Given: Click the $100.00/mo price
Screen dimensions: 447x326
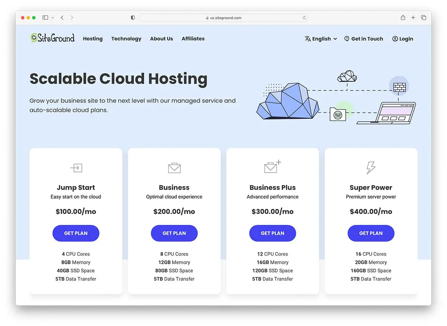Looking at the screenshot, I should point(76,211).
